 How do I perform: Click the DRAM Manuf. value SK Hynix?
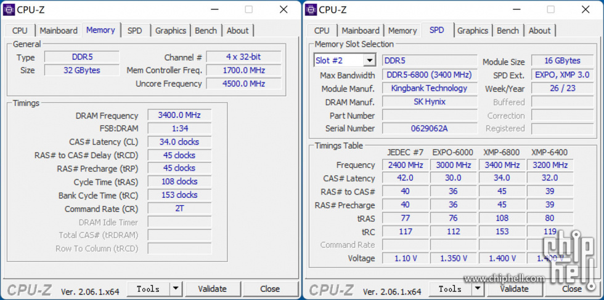click(x=430, y=101)
